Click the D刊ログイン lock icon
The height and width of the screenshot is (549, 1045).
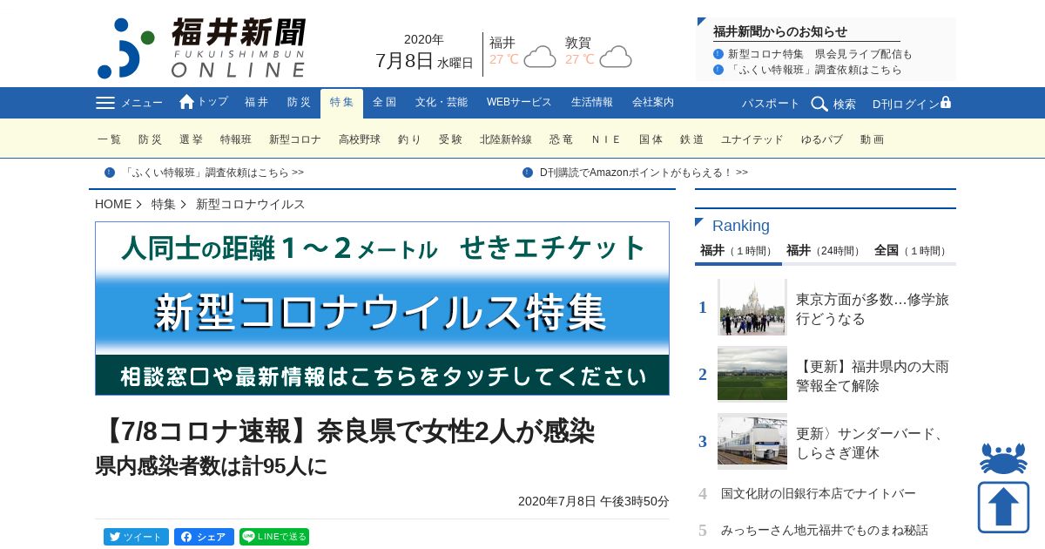click(x=946, y=102)
